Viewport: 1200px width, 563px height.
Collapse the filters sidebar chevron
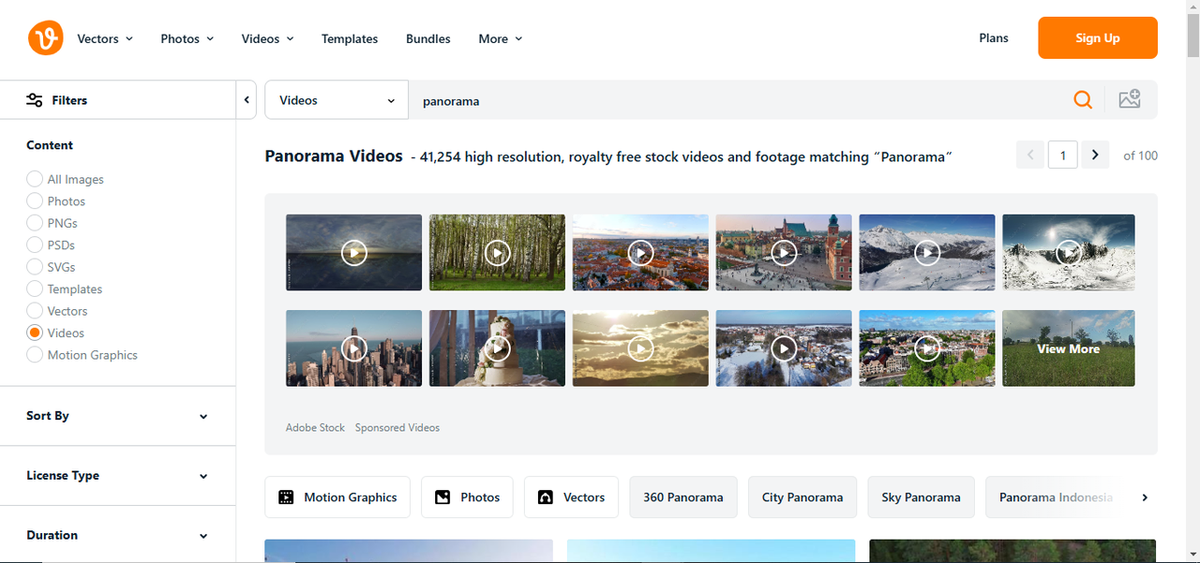tap(246, 98)
